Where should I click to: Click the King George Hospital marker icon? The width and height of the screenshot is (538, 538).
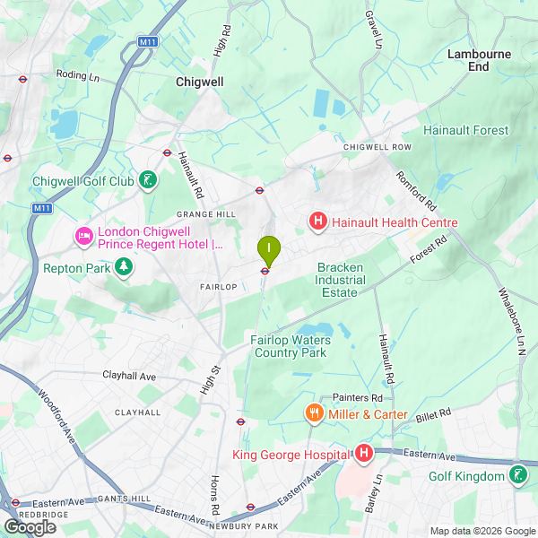364,454
